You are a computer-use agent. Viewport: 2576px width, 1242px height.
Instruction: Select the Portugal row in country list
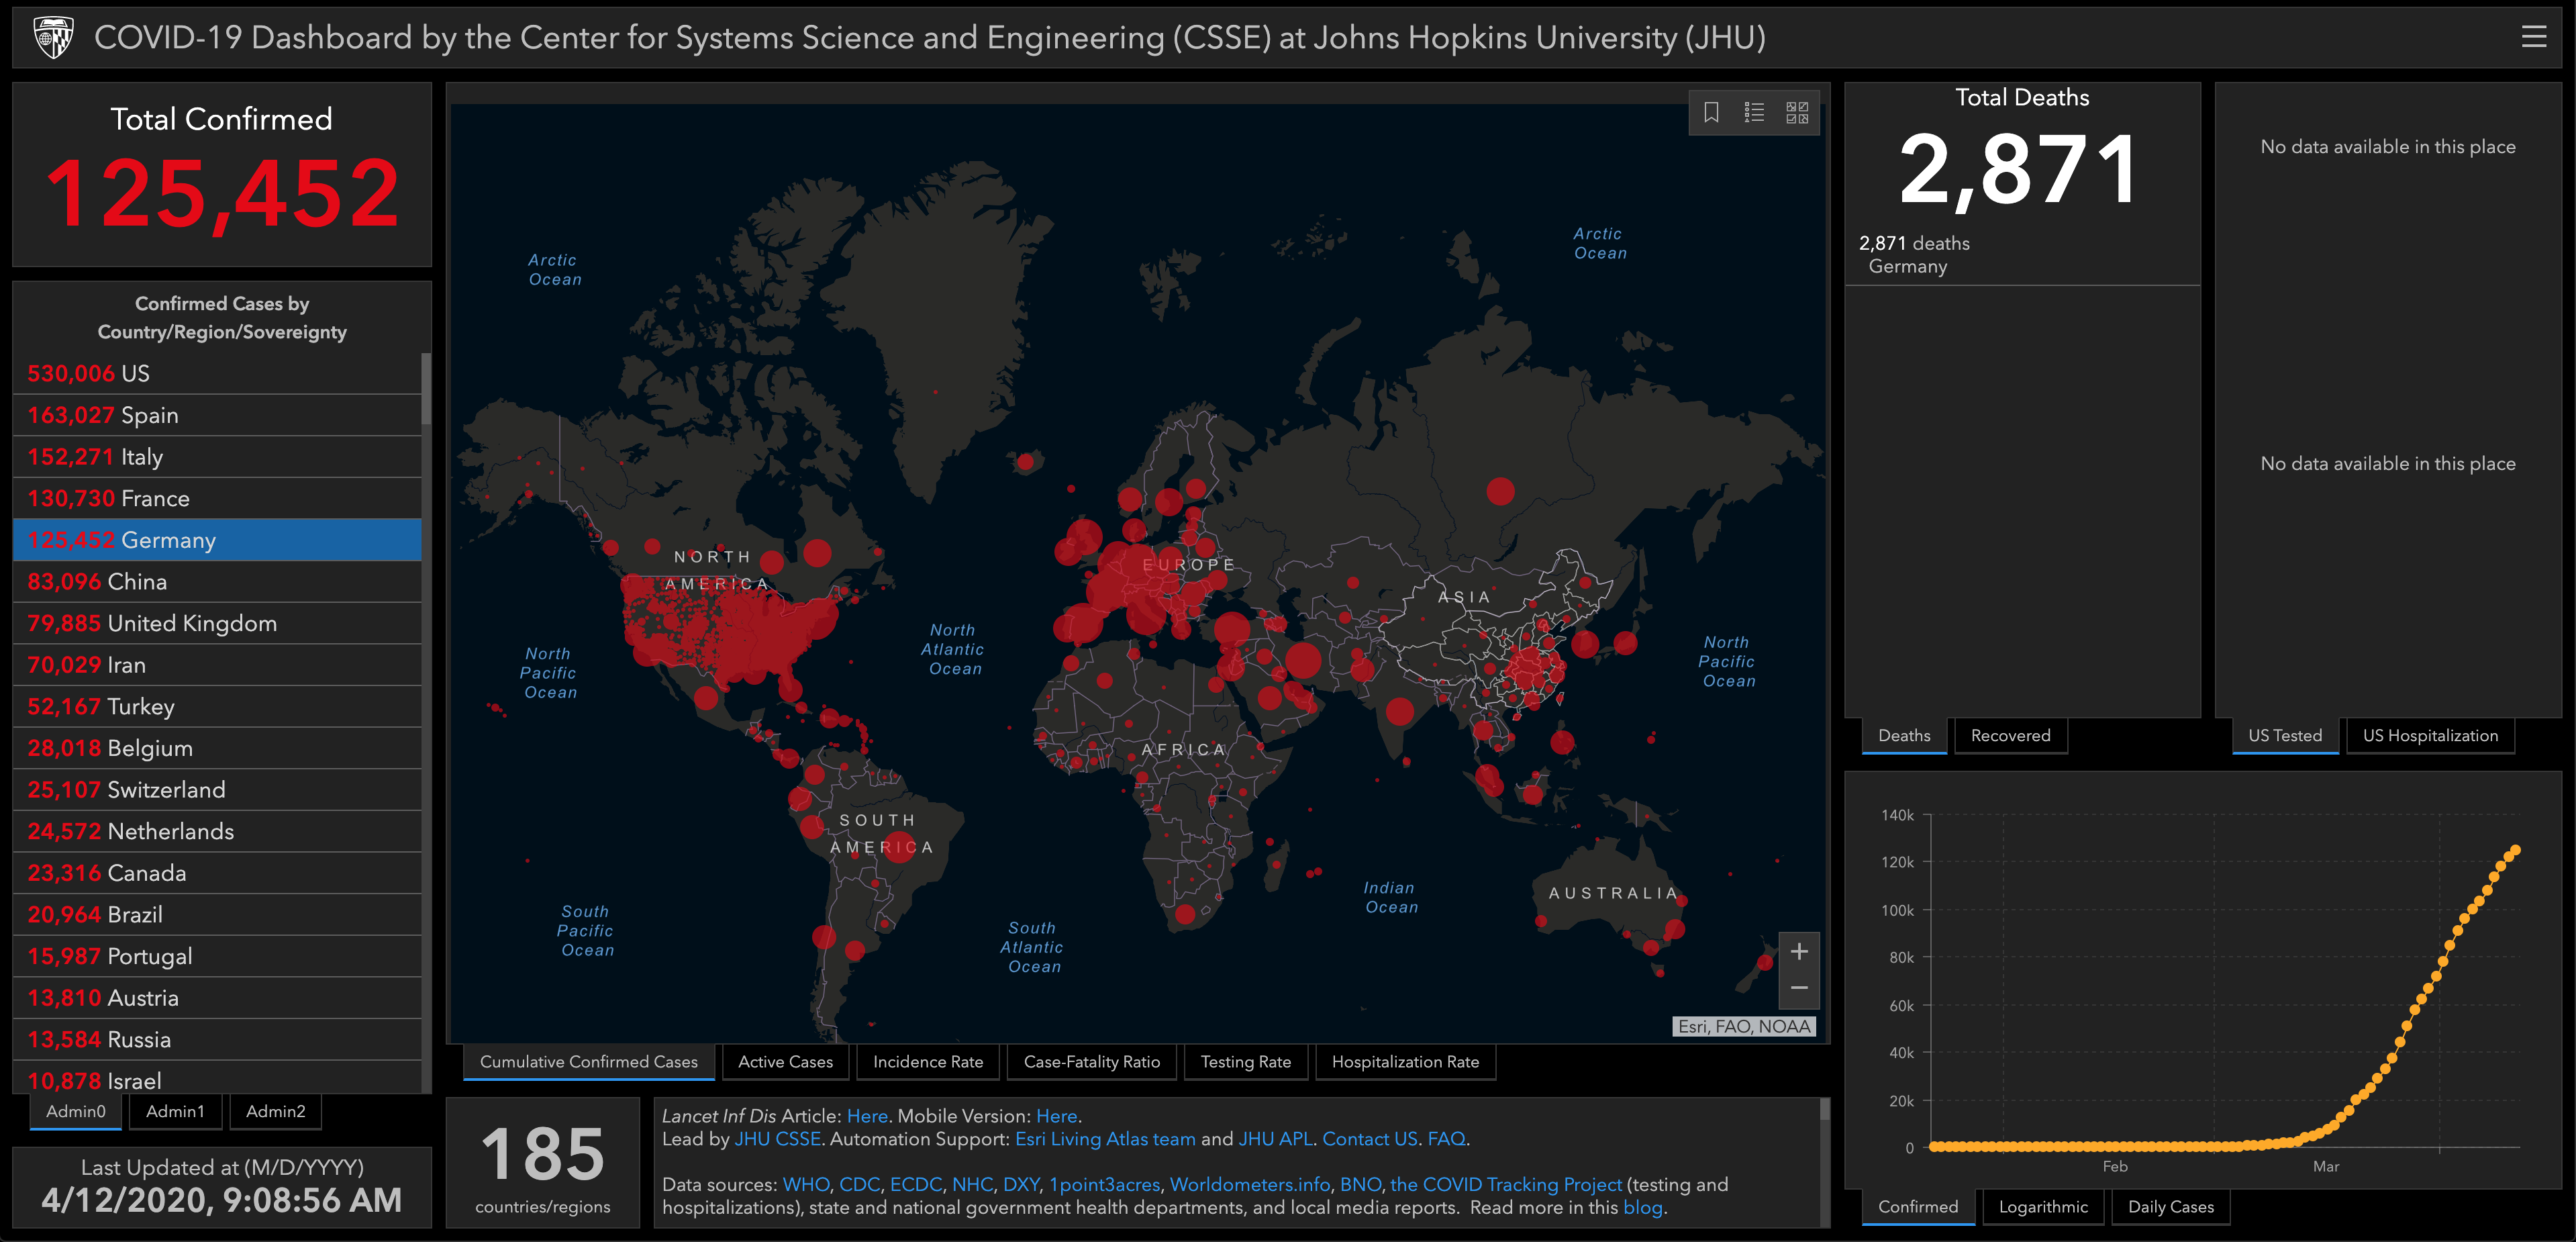[x=217, y=956]
